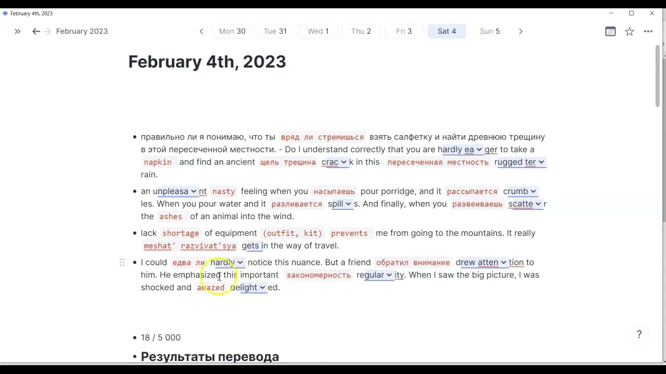Screen dimensions: 666x374
Task: Open the three-dot more options menu
Action: coord(648,32)
